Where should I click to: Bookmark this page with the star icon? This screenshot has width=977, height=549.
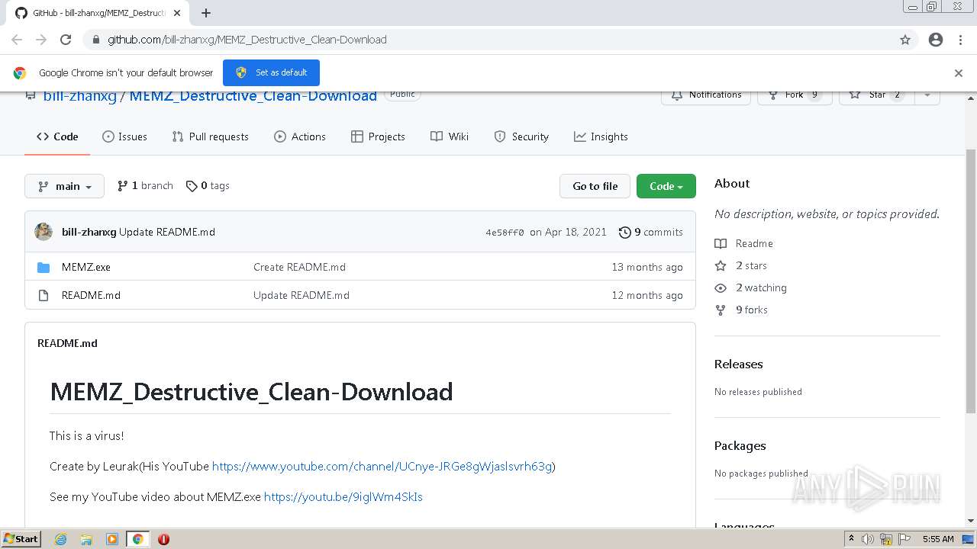(x=905, y=40)
